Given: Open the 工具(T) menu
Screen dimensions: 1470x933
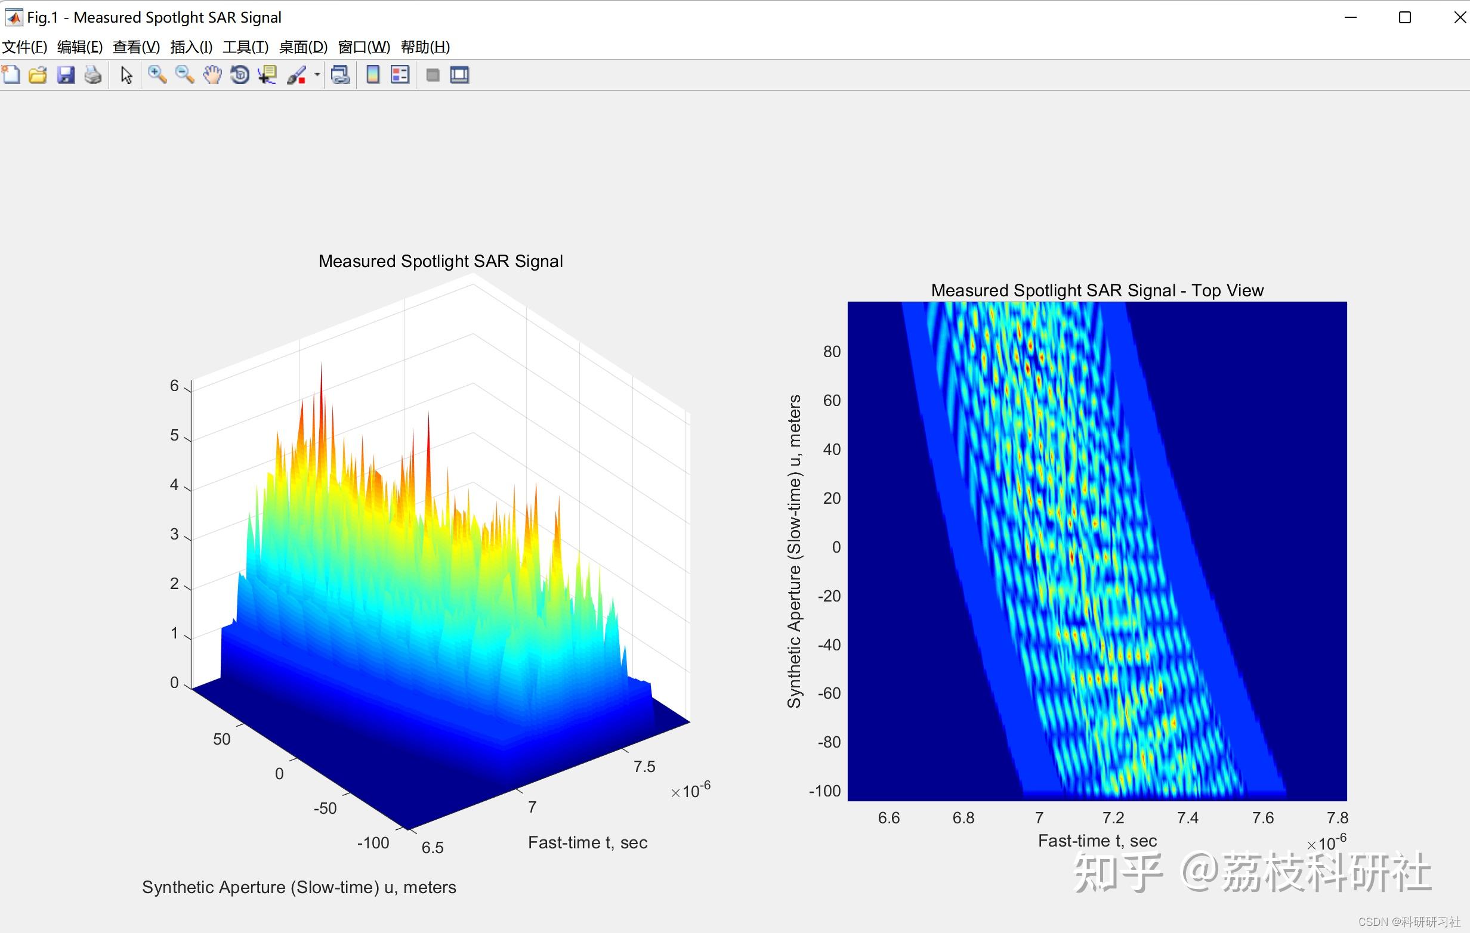Looking at the screenshot, I should pyautogui.click(x=245, y=47).
